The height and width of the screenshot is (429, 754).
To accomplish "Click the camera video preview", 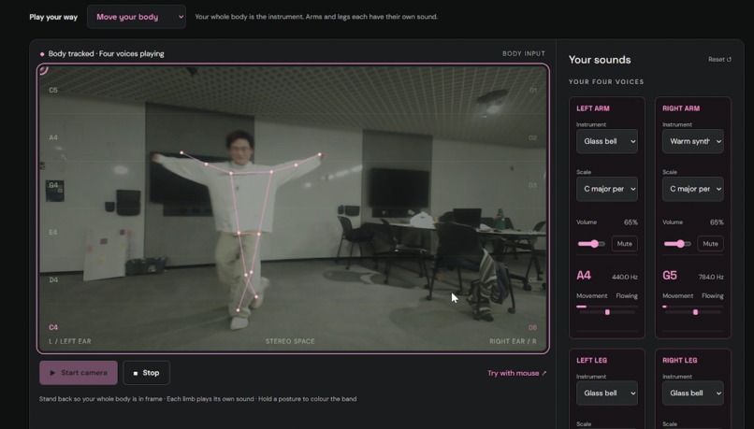I will [x=293, y=208].
